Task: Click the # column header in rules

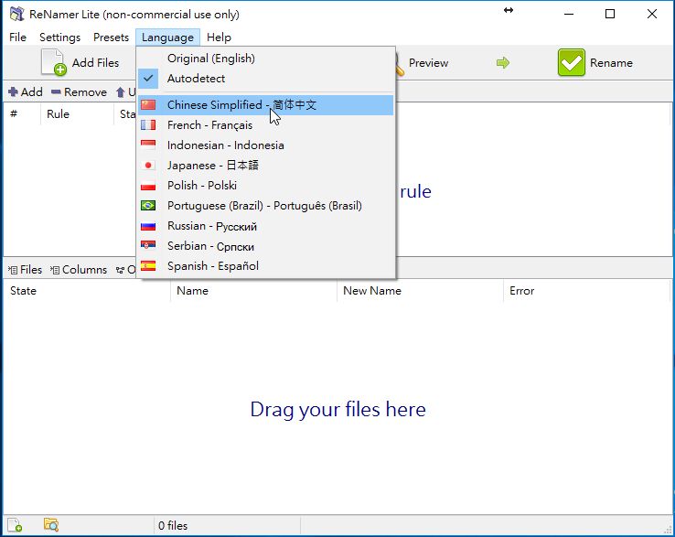Action: [22, 114]
